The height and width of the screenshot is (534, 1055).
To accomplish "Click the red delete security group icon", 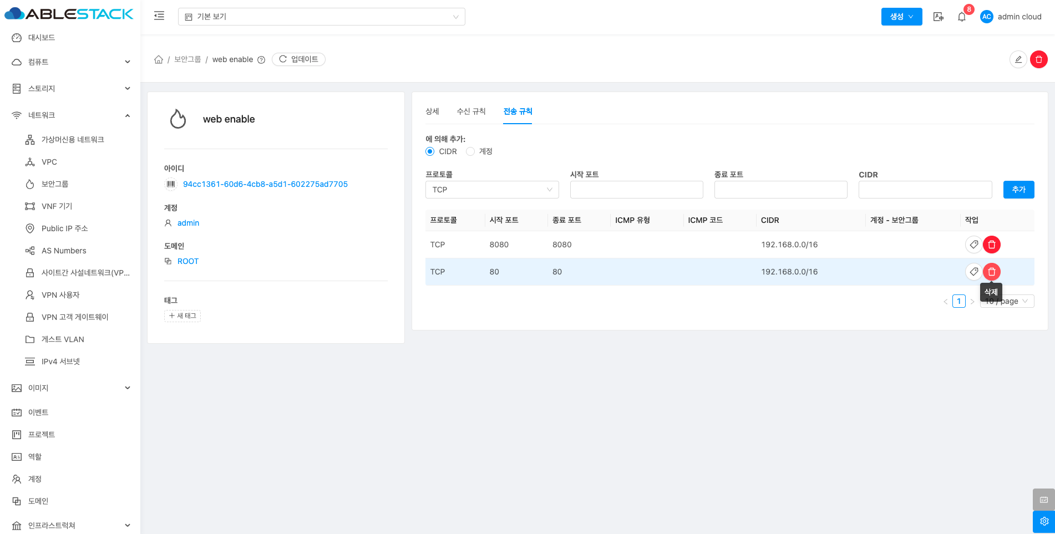I will point(1038,59).
